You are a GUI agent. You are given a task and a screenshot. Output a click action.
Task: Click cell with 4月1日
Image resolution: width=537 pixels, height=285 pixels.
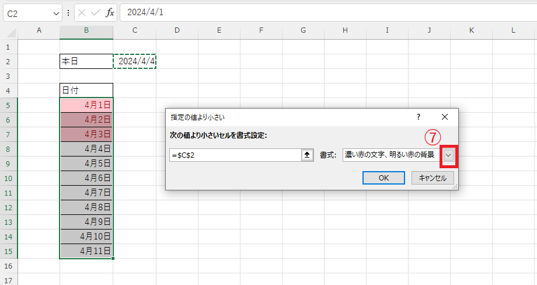pos(86,105)
